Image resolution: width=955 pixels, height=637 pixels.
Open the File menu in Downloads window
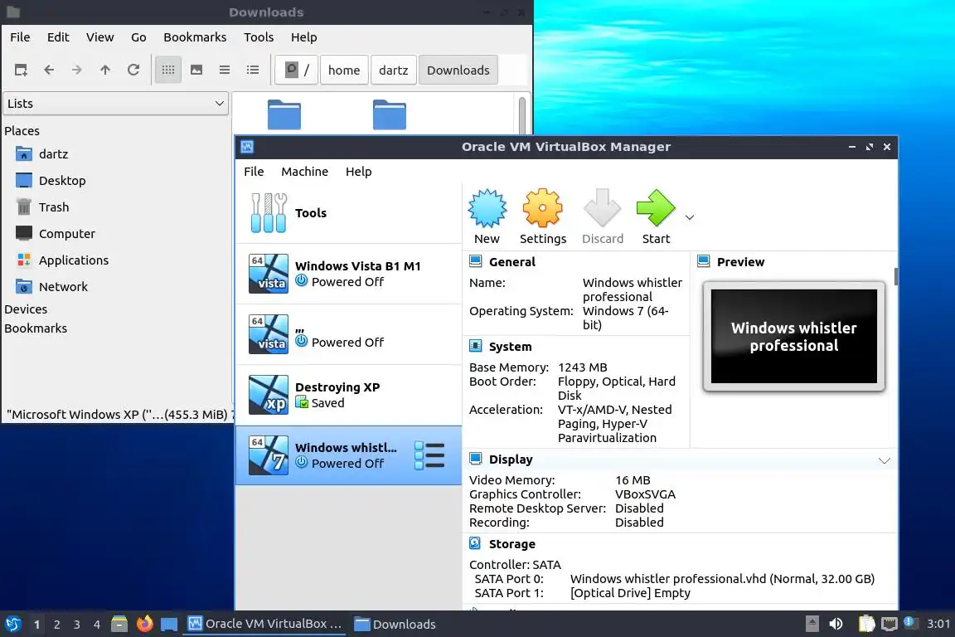(x=20, y=37)
